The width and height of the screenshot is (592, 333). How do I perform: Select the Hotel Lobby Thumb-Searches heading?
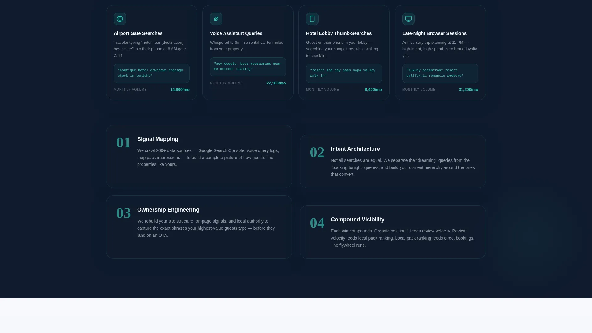pyautogui.click(x=339, y=33)
